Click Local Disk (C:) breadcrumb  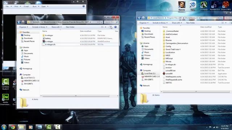158,18
